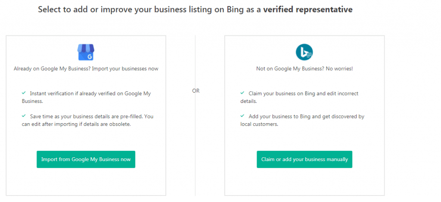Click the page heading about business listing

[x=195, y=9]
